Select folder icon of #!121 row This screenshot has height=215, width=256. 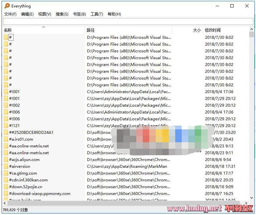coord(6,125)
